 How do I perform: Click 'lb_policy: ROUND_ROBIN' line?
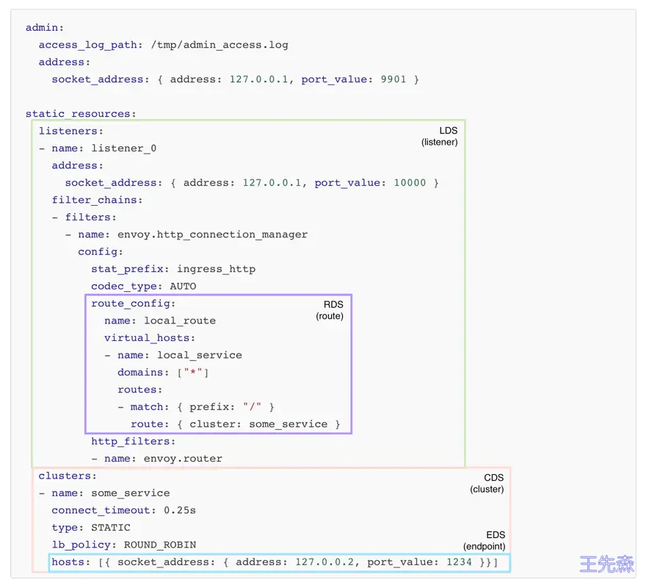coord(124,545)
